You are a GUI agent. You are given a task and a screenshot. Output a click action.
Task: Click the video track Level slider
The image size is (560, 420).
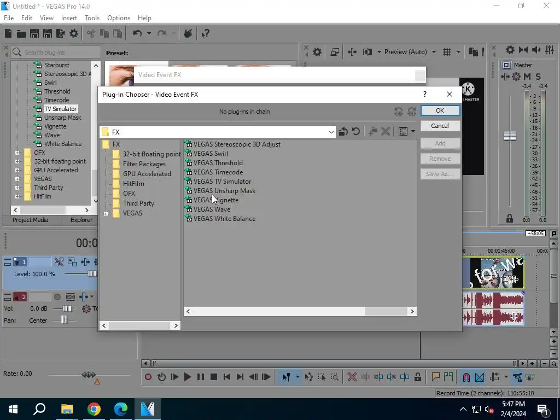click(92, 274)
